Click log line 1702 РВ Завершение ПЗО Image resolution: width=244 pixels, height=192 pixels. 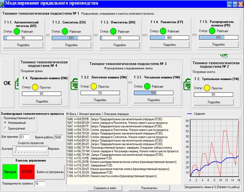tap(89, 158)
